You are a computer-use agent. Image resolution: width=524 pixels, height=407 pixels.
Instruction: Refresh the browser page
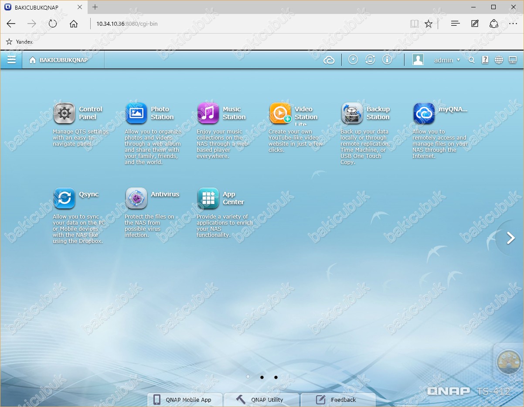click(x=53, y=24)
